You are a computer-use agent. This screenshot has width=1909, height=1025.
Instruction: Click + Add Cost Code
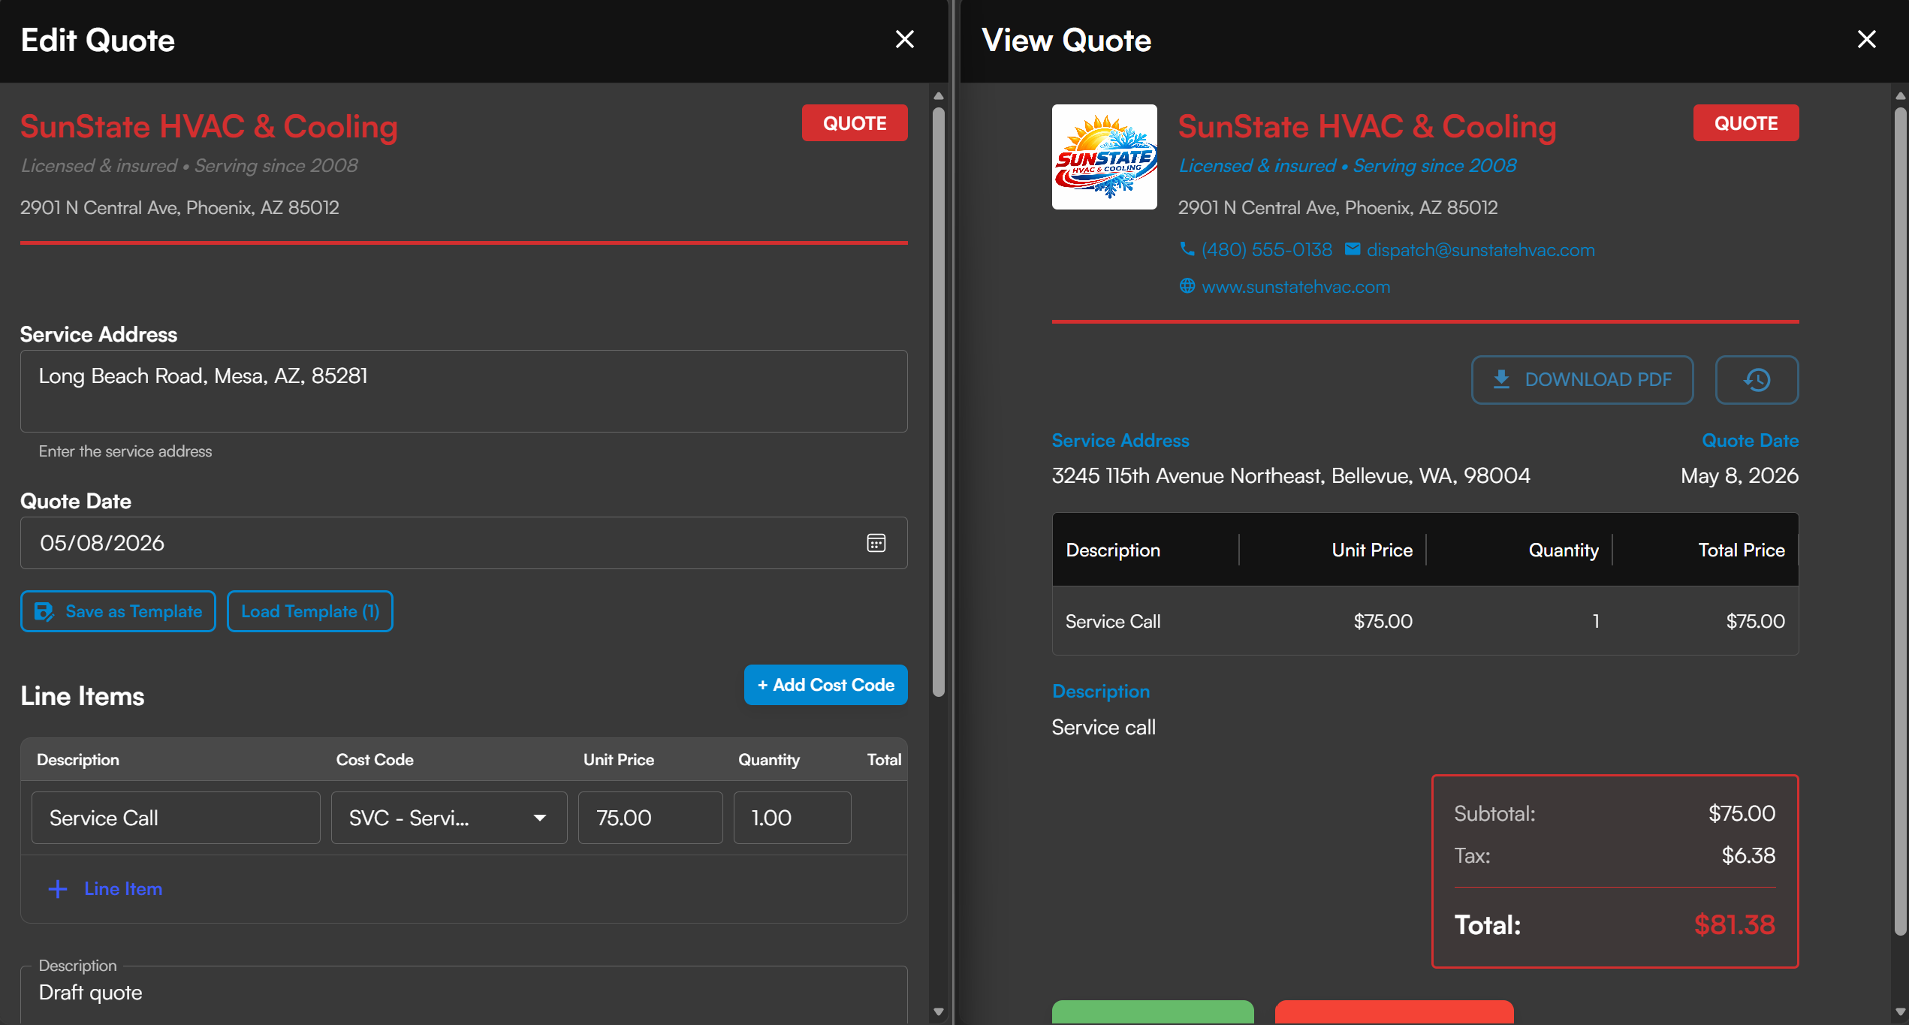click(x=826, y=685)
